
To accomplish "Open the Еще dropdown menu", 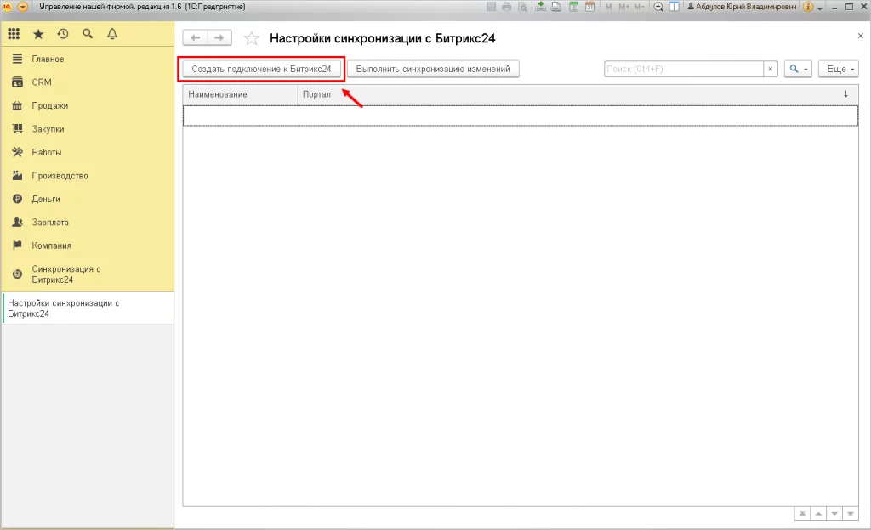I will coord(838,69).
